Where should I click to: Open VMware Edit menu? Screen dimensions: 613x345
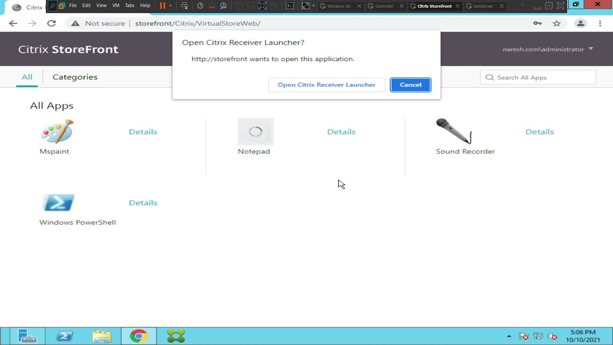(86, 6)
